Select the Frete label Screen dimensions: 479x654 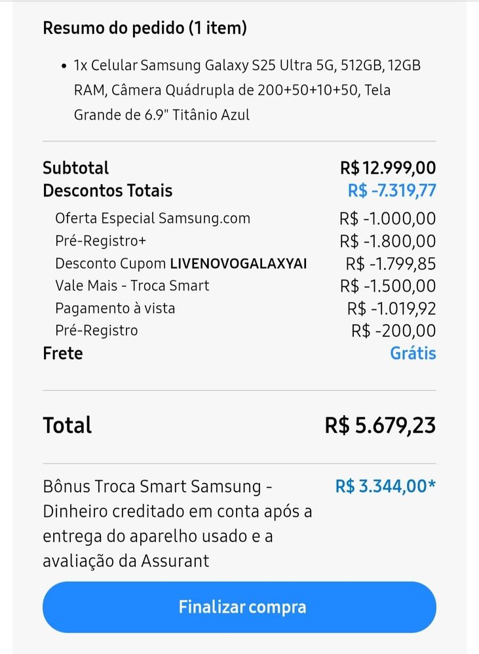click(x=63, y=353)
